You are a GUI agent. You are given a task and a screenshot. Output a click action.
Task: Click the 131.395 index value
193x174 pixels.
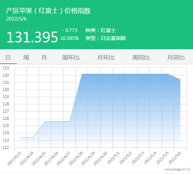[x=32, y=37]
